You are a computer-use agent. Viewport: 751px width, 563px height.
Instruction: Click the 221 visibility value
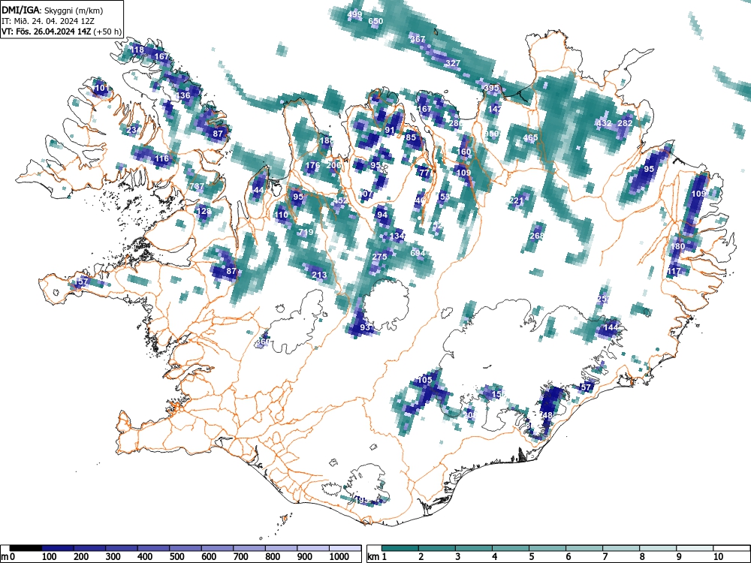517,200
